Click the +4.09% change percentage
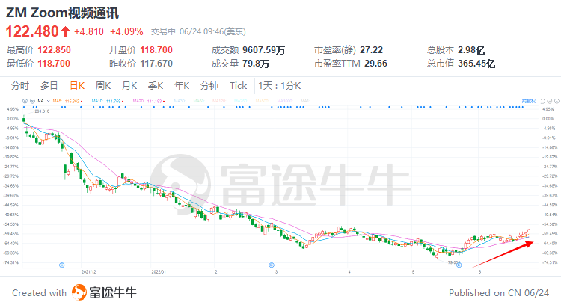 (126, 31)
